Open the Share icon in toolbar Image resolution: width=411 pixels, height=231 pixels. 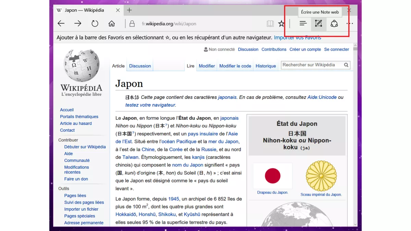tap(334, 24)
